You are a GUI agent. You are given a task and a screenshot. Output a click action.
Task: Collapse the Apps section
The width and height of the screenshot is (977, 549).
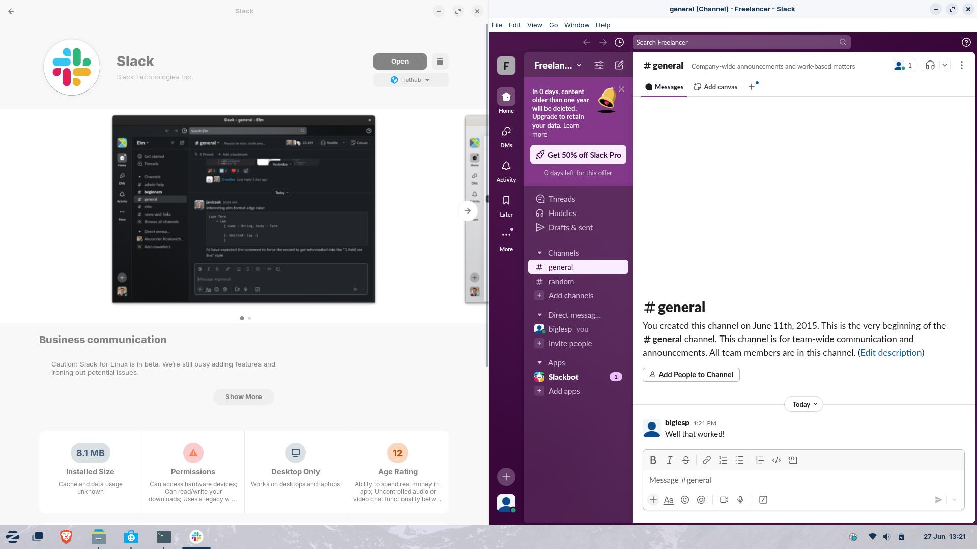pyautogui.click(x=539, y=362)
